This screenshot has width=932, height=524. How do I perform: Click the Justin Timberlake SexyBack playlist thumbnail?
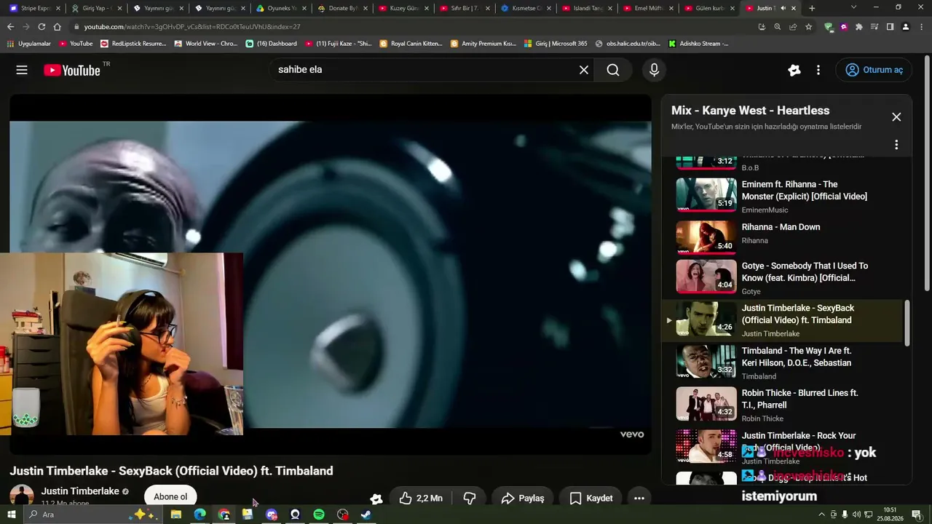click(x=706, y=320)
